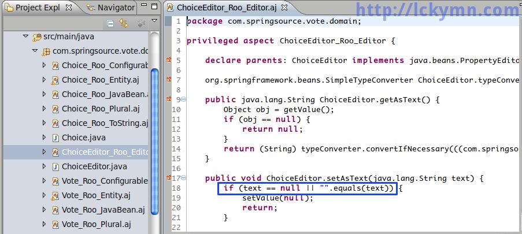This screenshot has height=234, width=522.
Task: Maximize the Project Explorer panel
Action: tap(154, 6)
